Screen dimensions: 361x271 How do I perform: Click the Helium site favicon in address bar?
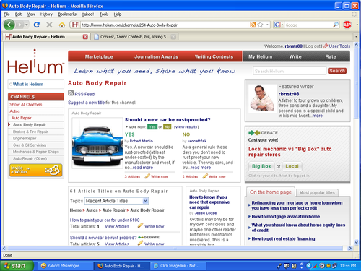tap(75, 25)
